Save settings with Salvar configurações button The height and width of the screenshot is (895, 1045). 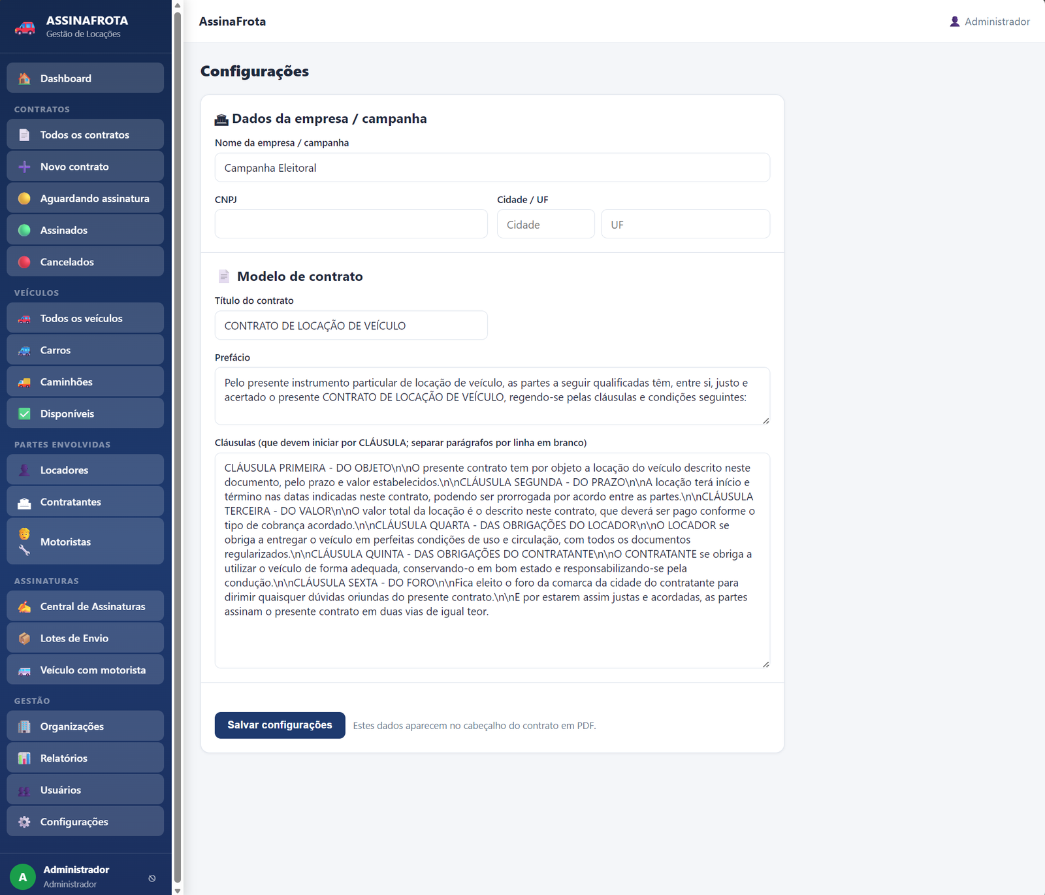click(280, 725)
